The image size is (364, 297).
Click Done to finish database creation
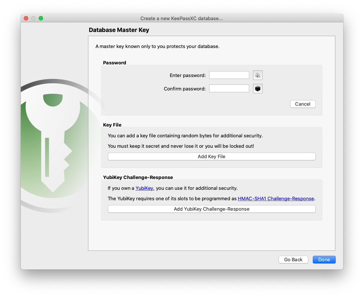tap(324, 259)
